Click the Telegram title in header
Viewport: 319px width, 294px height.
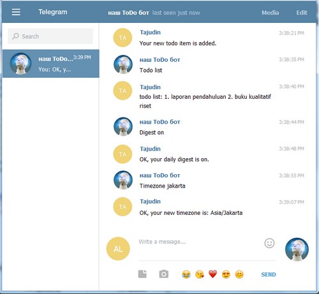(53, 12)
